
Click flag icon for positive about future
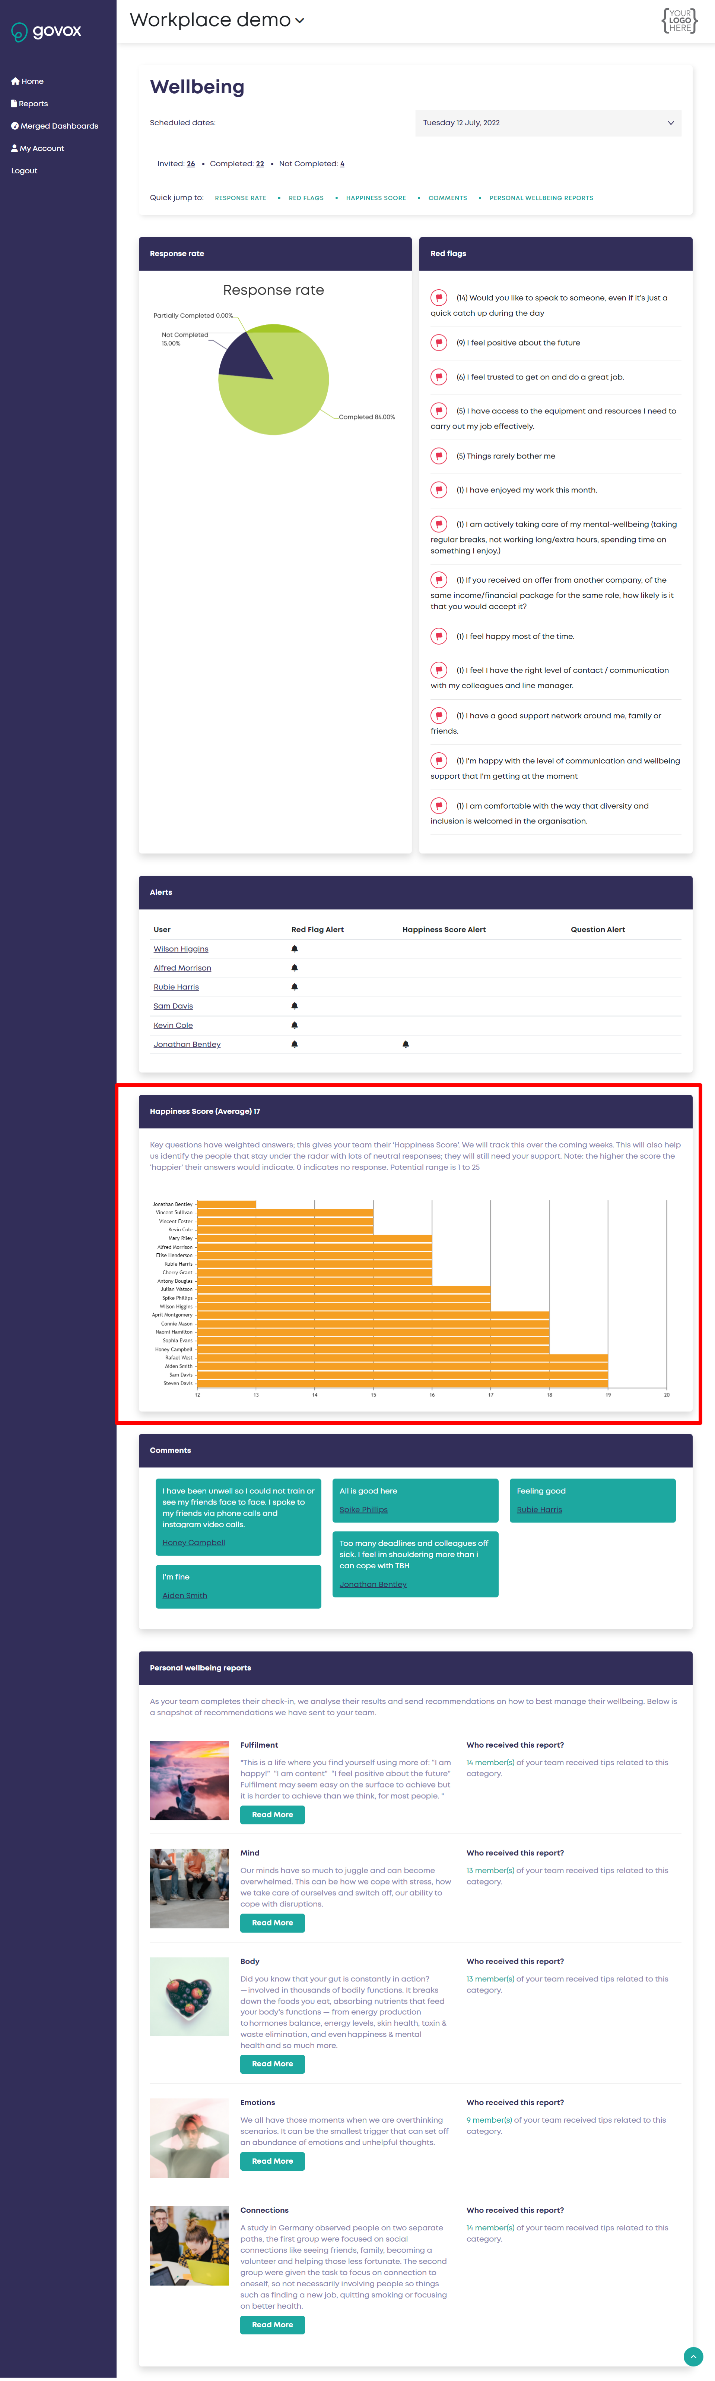pos(439,343)
